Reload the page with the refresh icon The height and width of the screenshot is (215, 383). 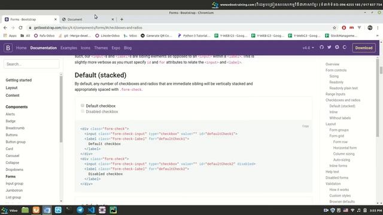20,28
